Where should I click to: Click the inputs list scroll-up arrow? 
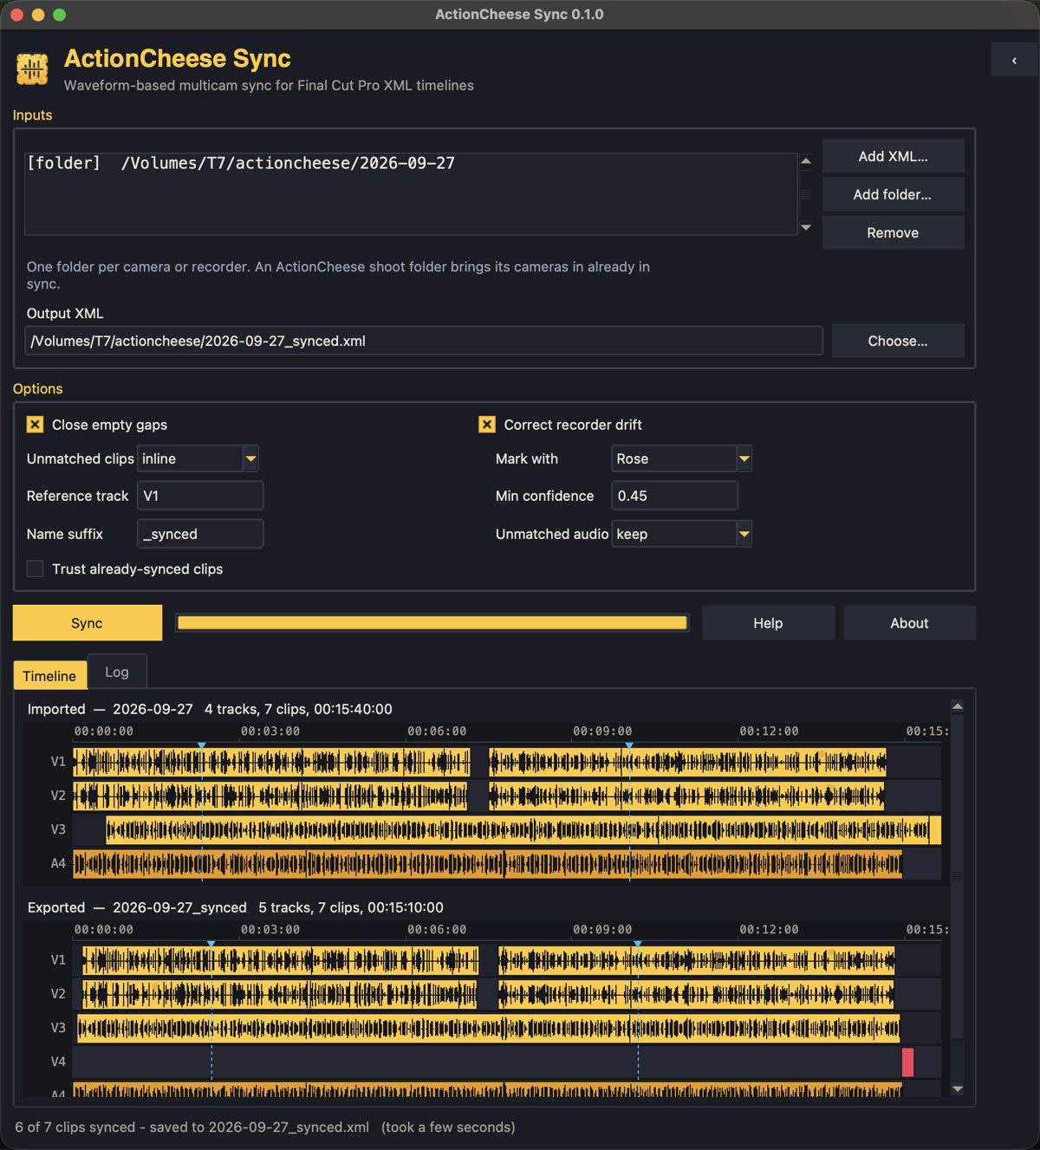point(806,161)
